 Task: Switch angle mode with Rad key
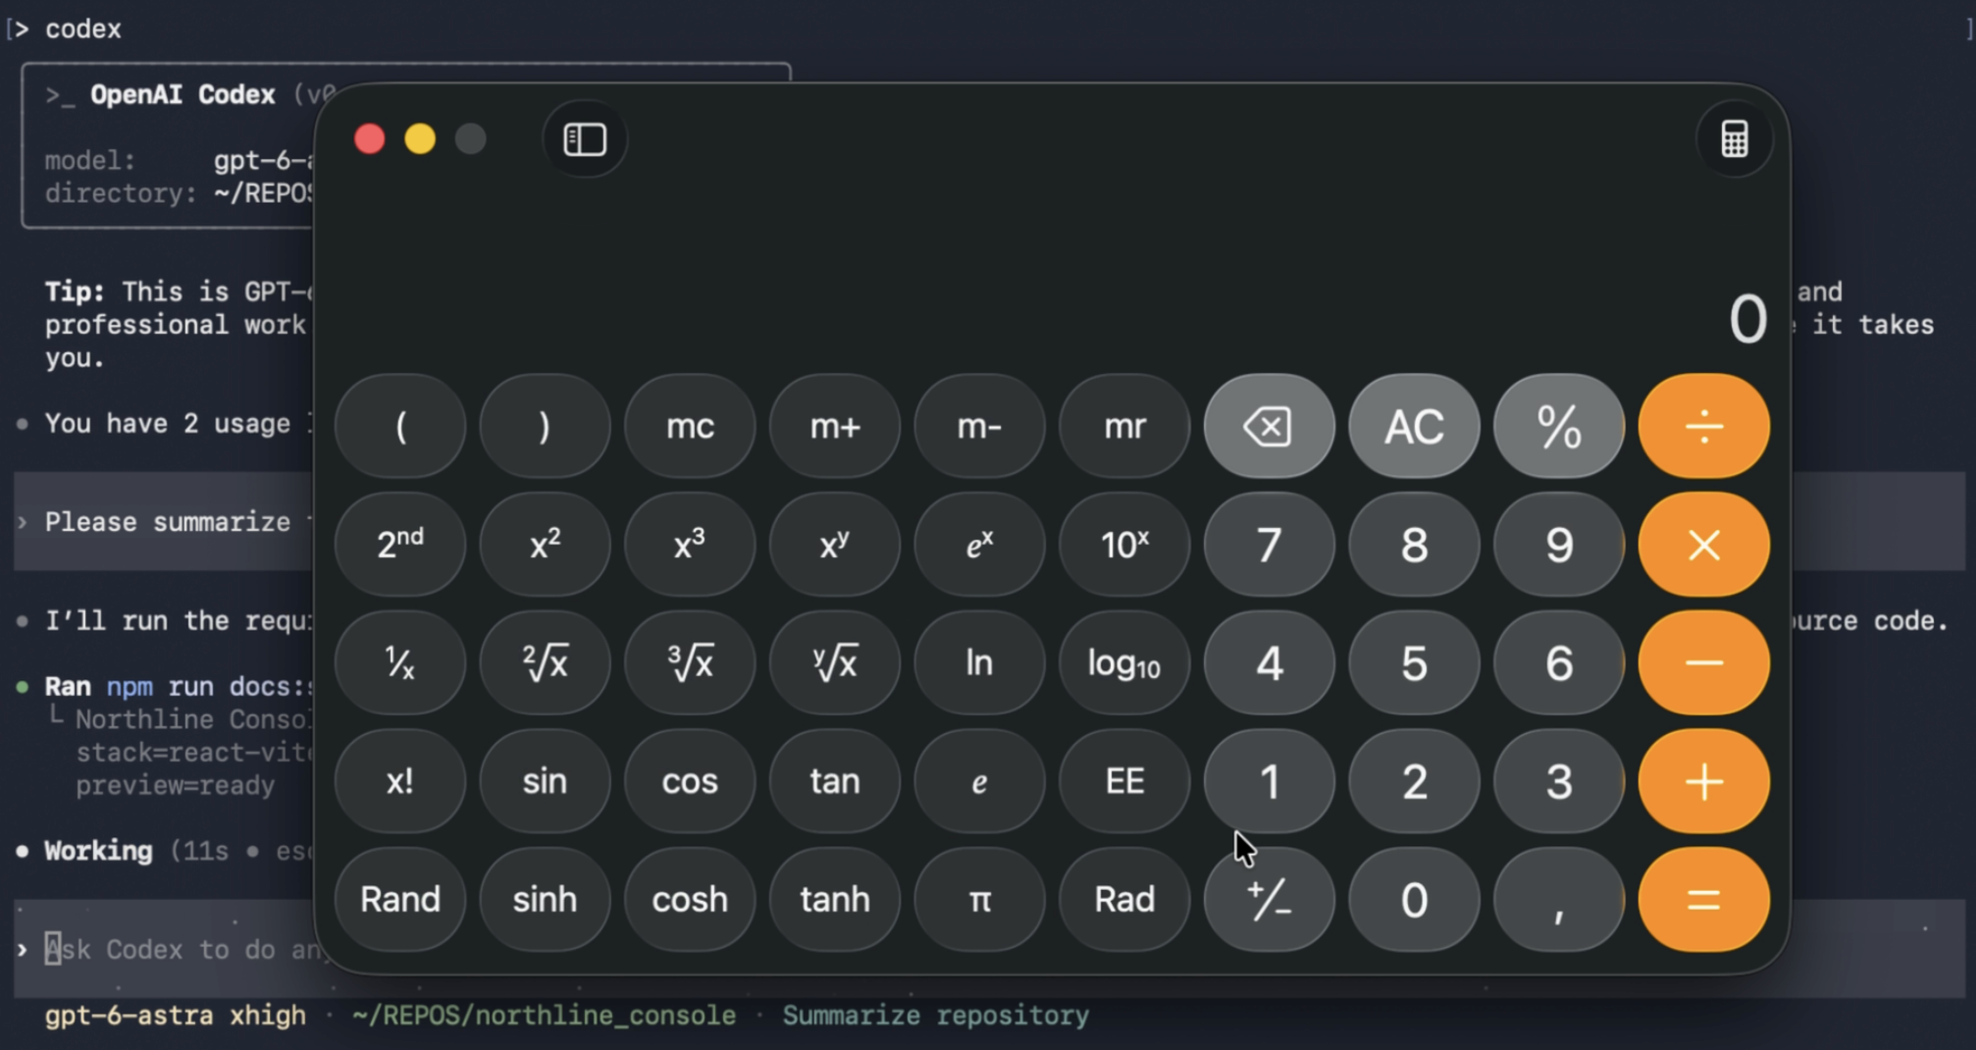click(1124, 900)
